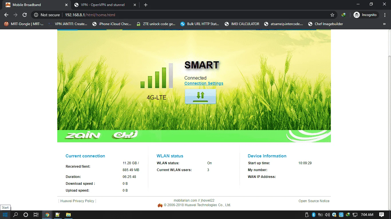Close the VPN - OpenVPN tab
This screenshot has height=219, width=391.
click(x=135, y=5)
